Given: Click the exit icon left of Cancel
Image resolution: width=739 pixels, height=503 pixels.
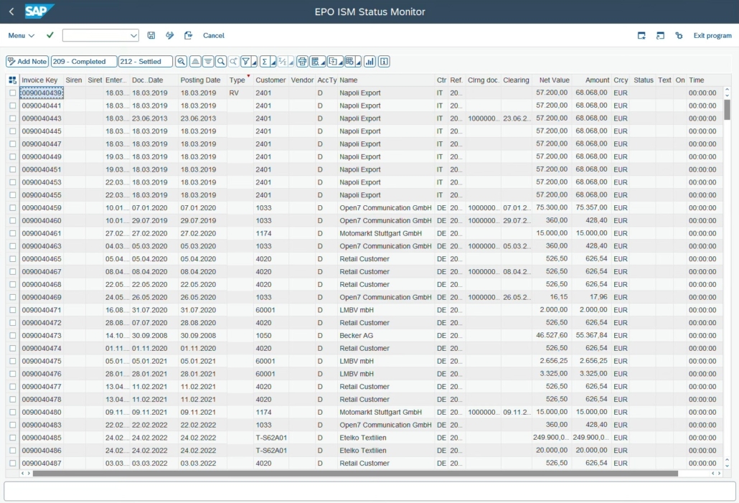Looking at the screenshot, I should coord(188,35).
